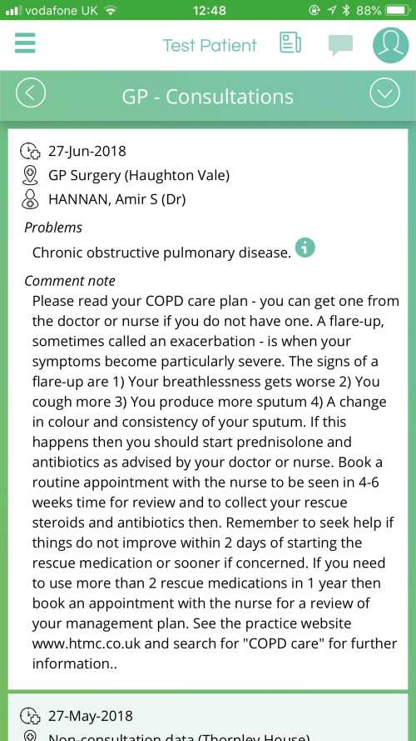
Task: Open the user profile avatar
Action: [x=390, y=45]
